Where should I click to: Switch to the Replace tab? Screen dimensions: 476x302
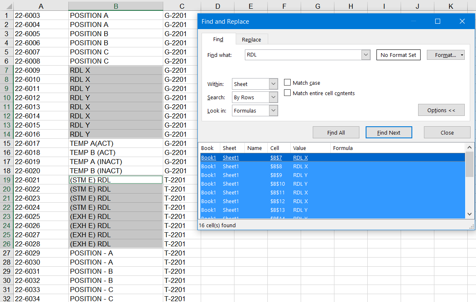(x=252, y=40)
